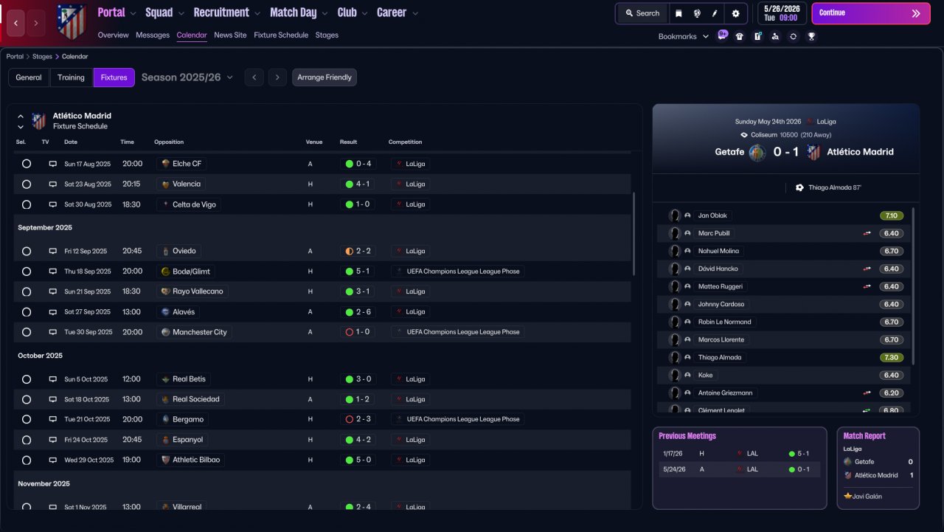944x532 pixels.
Task: Open the Search button
Action: 642,13
